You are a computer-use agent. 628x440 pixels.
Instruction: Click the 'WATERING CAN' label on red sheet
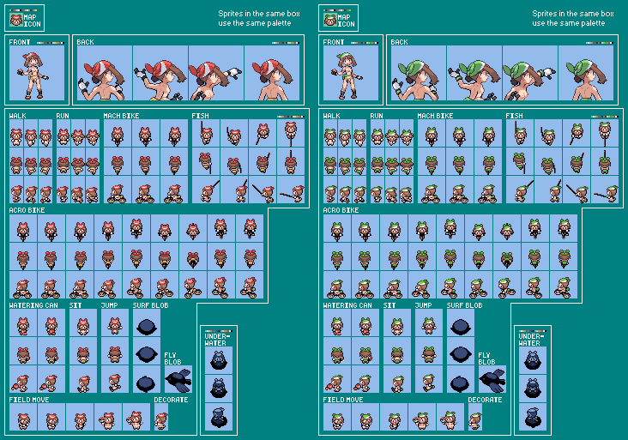[x=33, y=305]
